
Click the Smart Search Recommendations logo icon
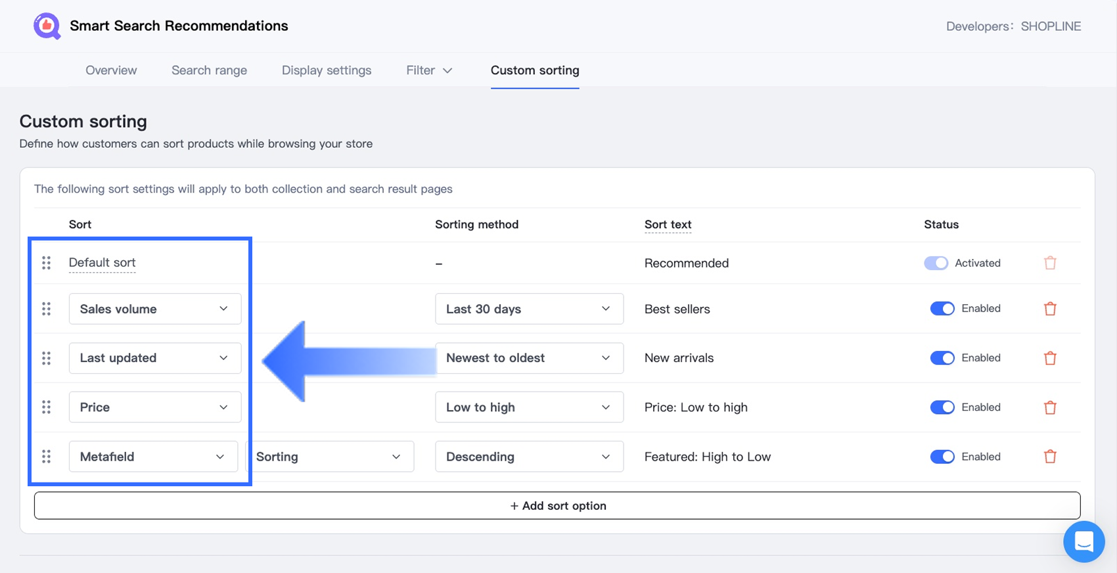(x=47, y=26)
